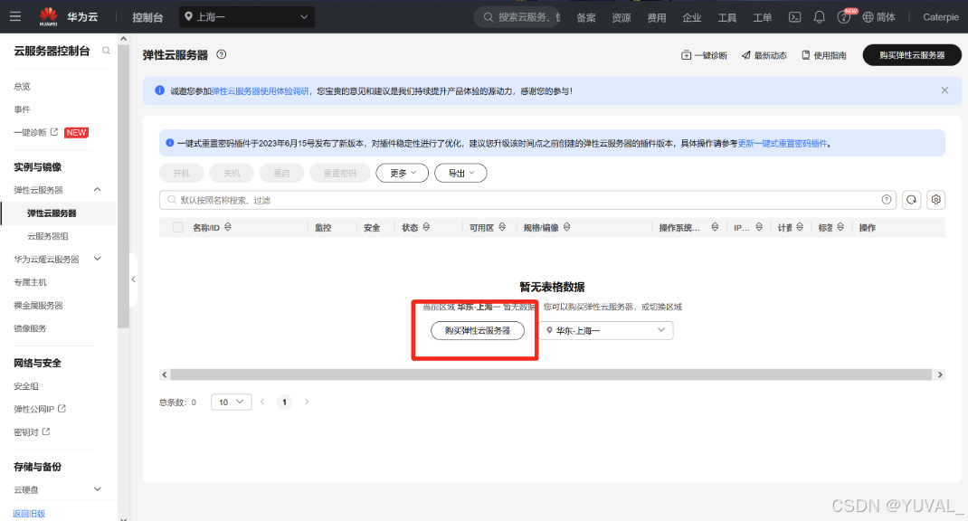Screen dimensions: 968x521
Task: Open the page size dropdown showing 10
Action: [x=232, y=402]
